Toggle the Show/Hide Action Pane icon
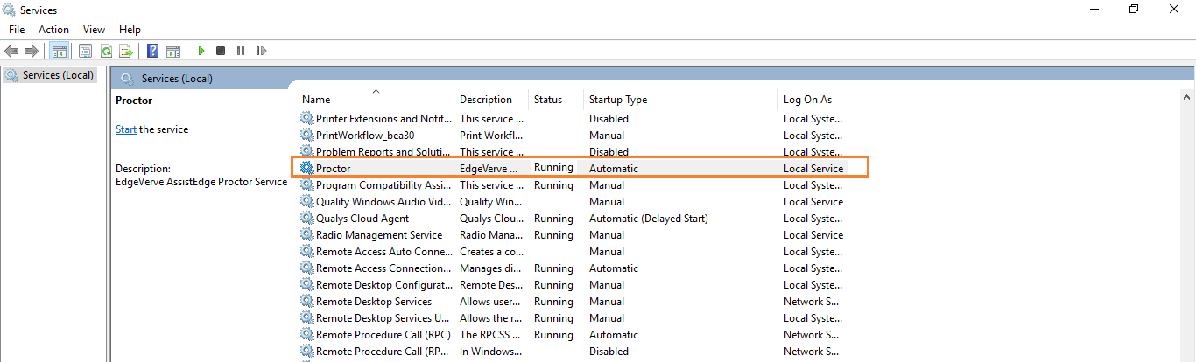Image resolution: width=1196 pixels, height=362 pixels. click(173, 52)
